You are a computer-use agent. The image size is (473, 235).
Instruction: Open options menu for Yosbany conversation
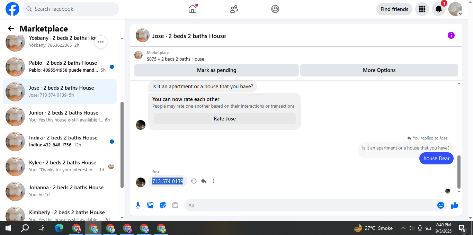coord(101,42)
